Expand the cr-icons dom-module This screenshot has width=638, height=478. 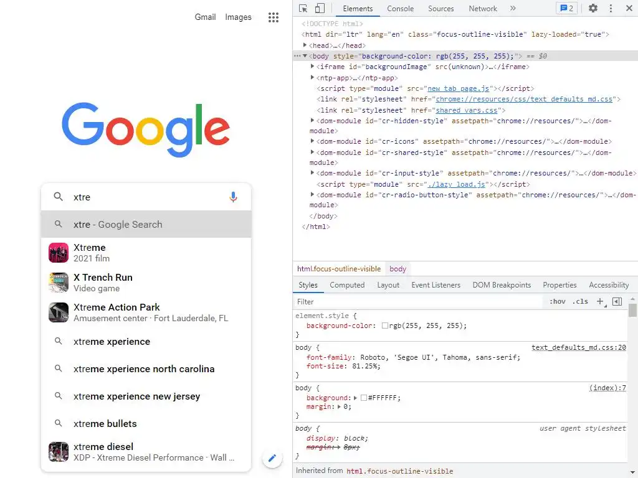(312, 141)
